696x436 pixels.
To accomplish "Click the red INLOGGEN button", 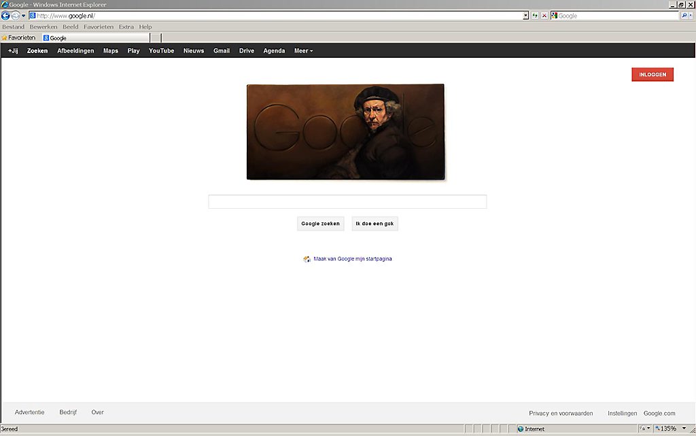I will click(652, 75).
